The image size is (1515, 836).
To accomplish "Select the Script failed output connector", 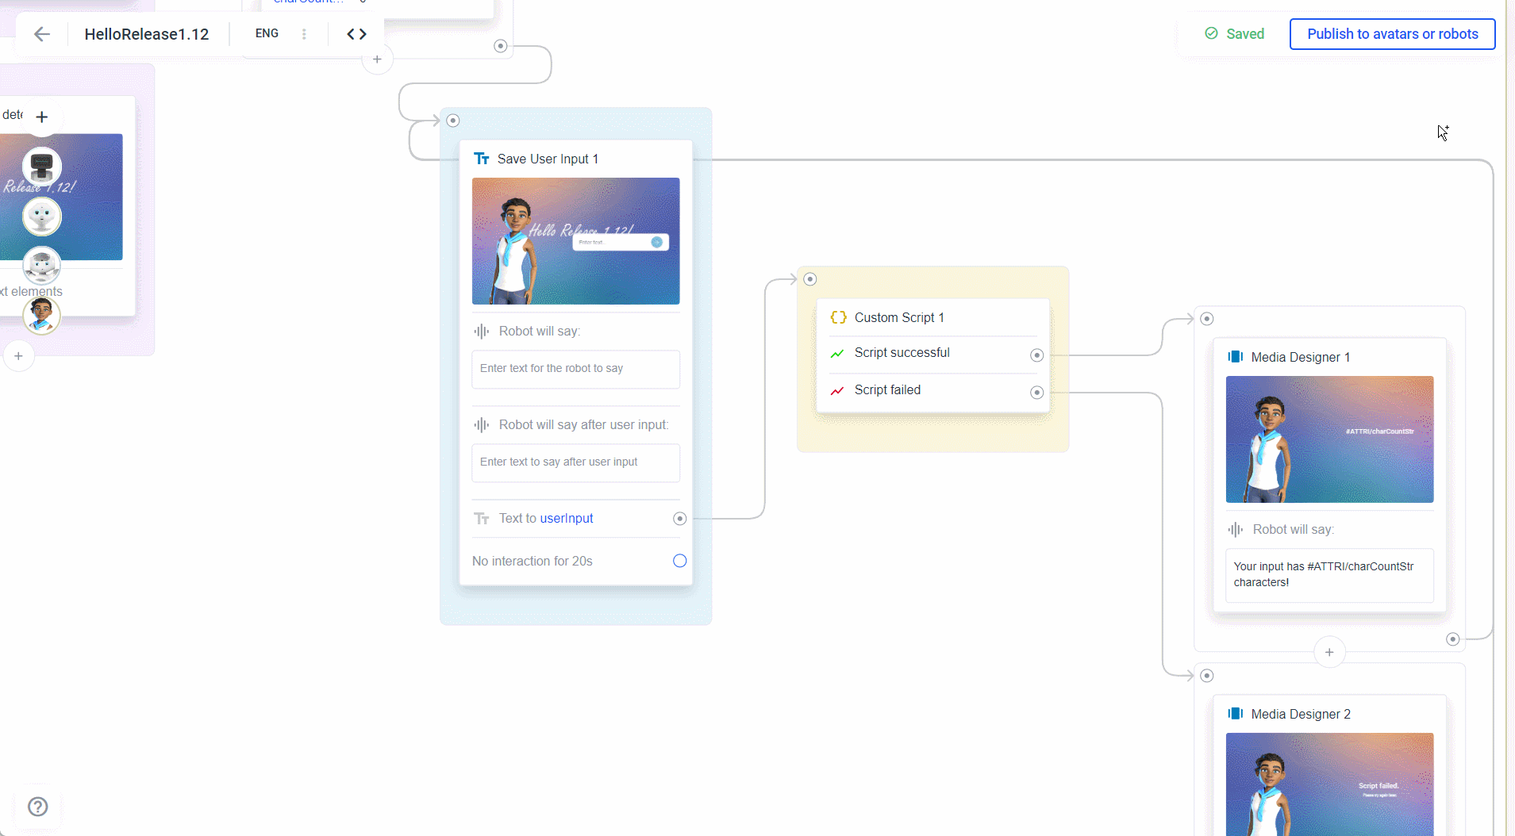I will coord(1036,393).
